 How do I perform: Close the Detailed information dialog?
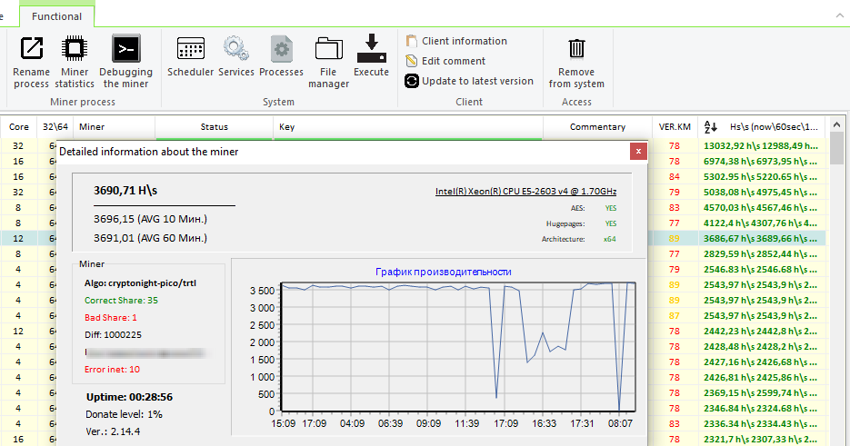point(638,151)
